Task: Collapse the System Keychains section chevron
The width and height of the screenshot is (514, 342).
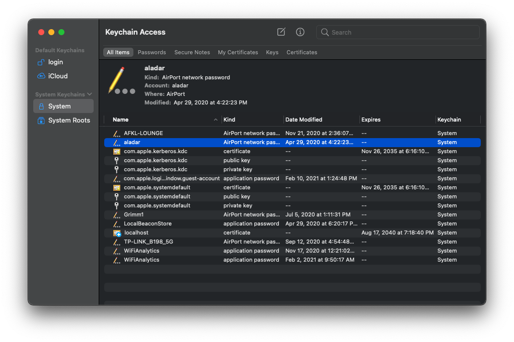Action: [90, 94]
